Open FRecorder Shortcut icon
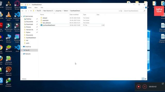Screen dimensions: 165x92 tap(17, 27)
